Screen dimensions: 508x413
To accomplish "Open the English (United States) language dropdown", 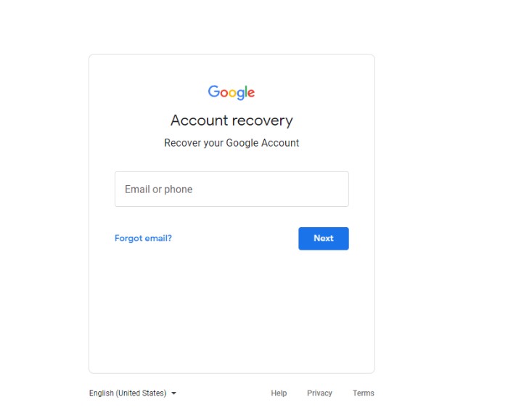I will (133, 393).
